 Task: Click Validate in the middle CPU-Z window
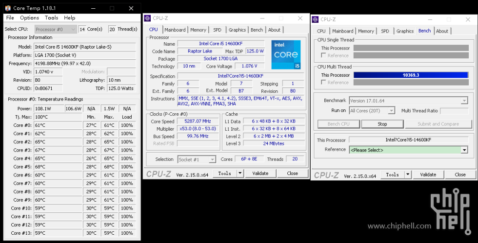click(x=260, y=173)
